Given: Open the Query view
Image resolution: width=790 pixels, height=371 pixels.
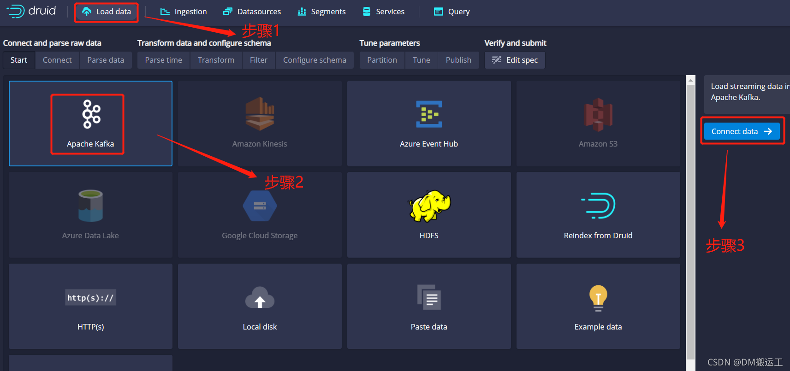Looking at the screenshot, I should [x=451, y=12].
